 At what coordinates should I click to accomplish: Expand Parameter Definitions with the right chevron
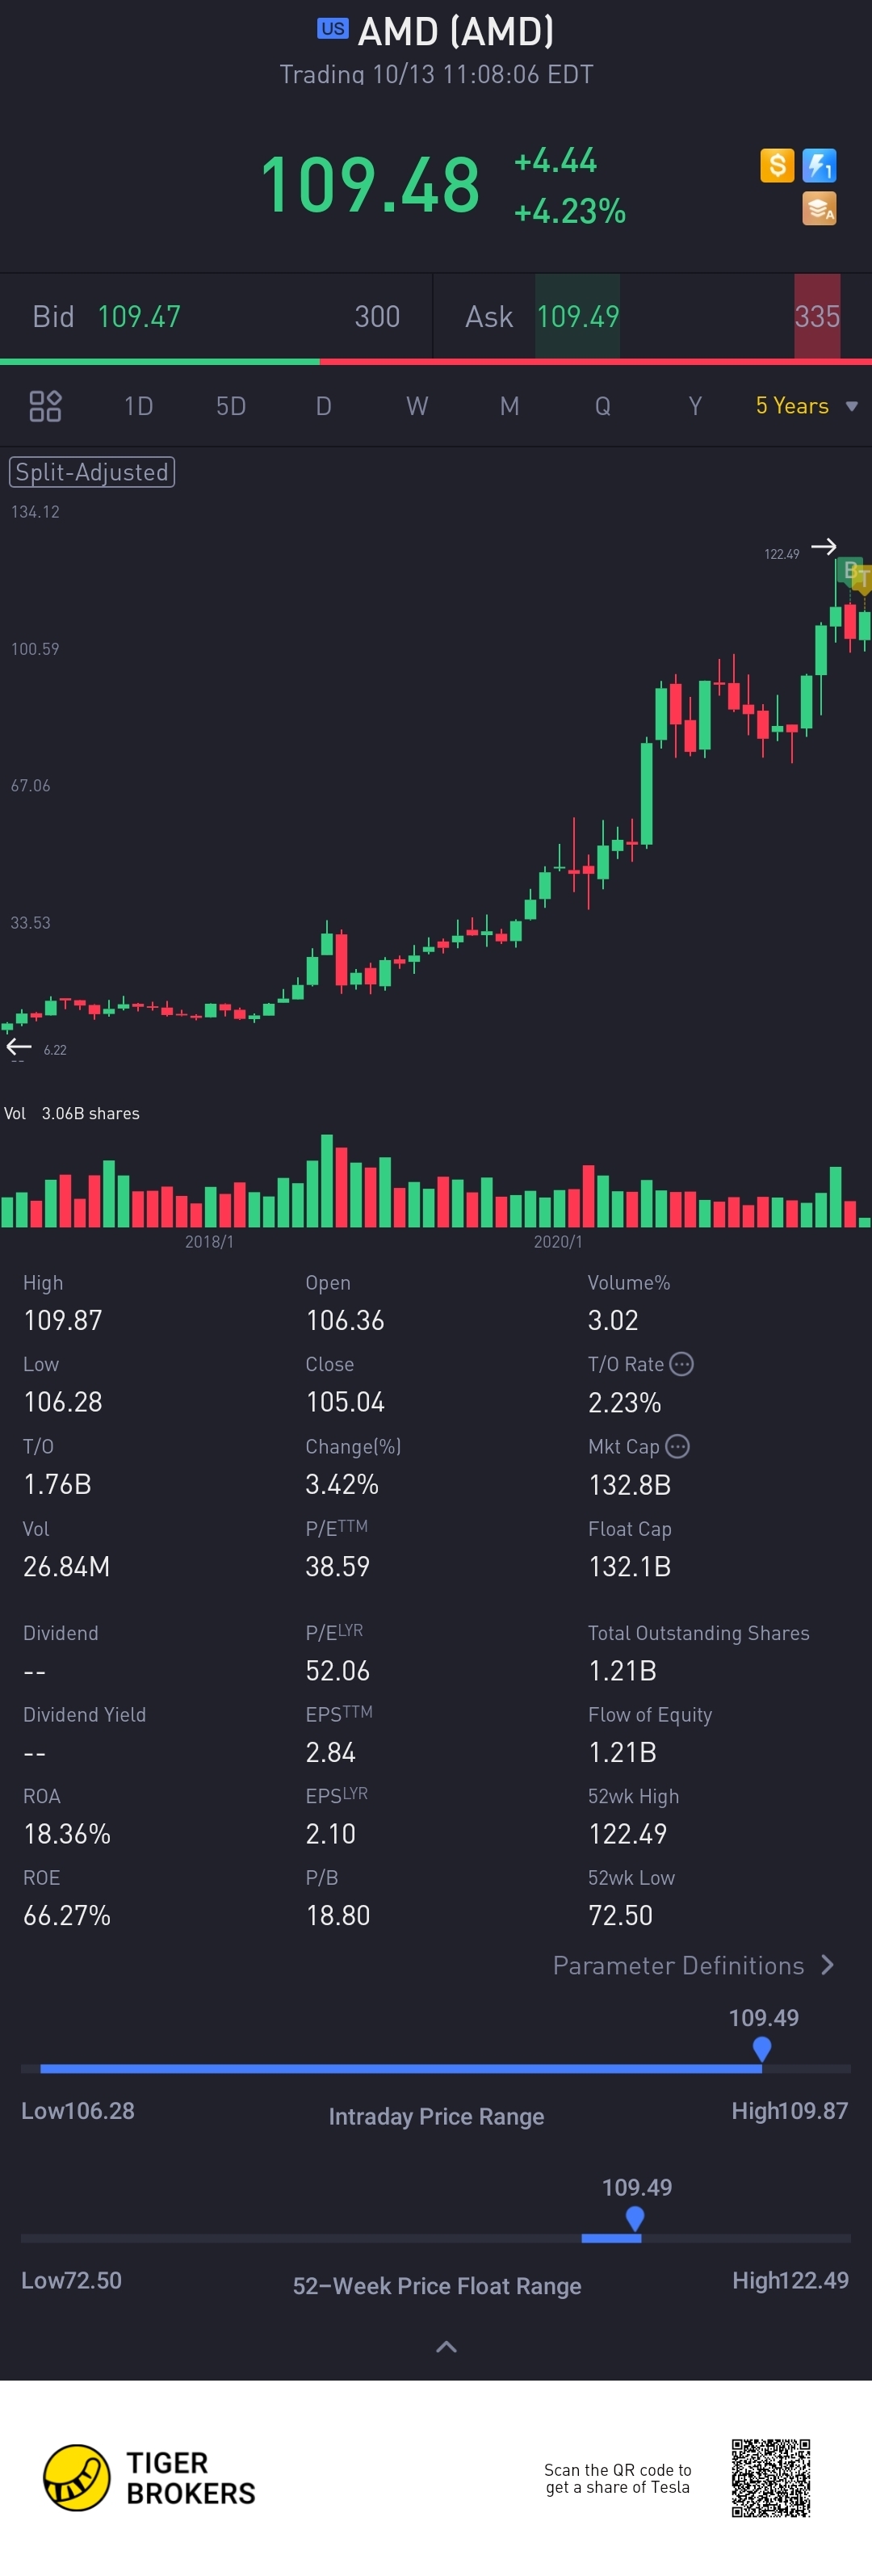(x=827, y=1965)
